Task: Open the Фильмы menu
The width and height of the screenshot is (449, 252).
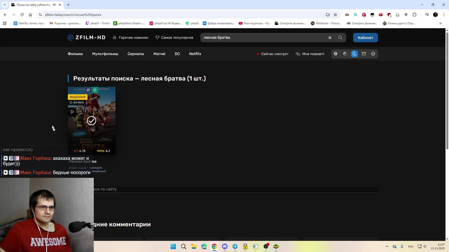Action: tap(75, 54)
